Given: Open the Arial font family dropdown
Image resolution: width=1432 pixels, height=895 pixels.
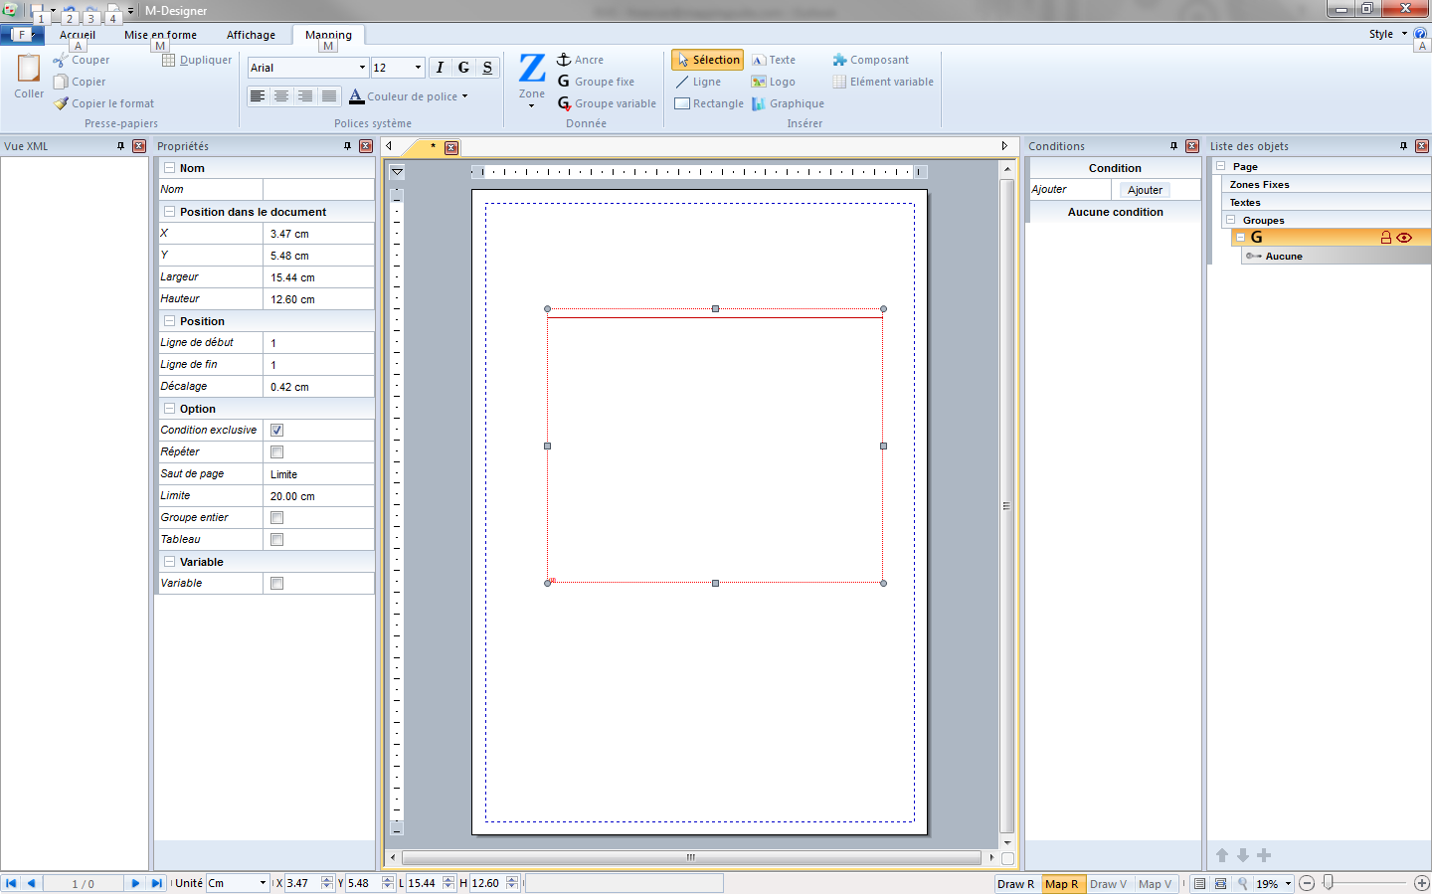Looking at the screenshot, I should click(x=363, y=67).
